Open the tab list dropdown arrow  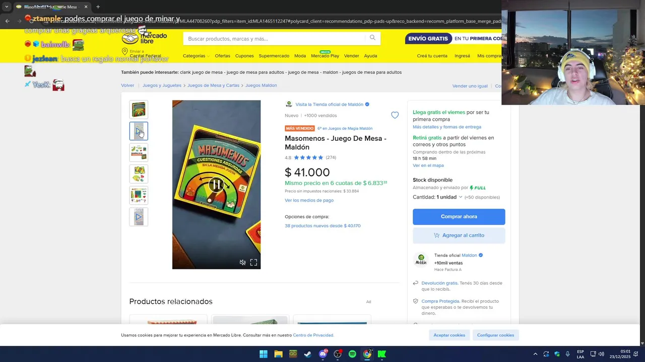click(6, 7)
